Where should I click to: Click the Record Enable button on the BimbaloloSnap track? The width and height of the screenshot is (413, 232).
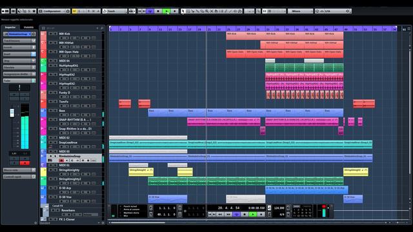(61, 160)
